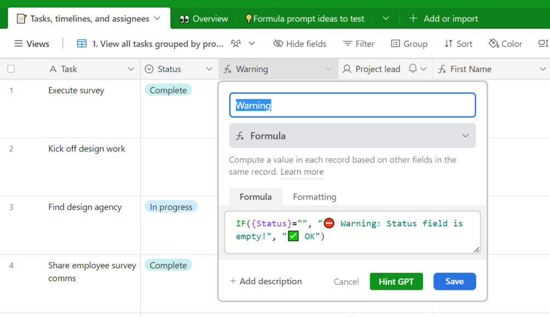Click the Color paint bucket icon
Viewport: 550px width, 317px height.
[494, 44]
